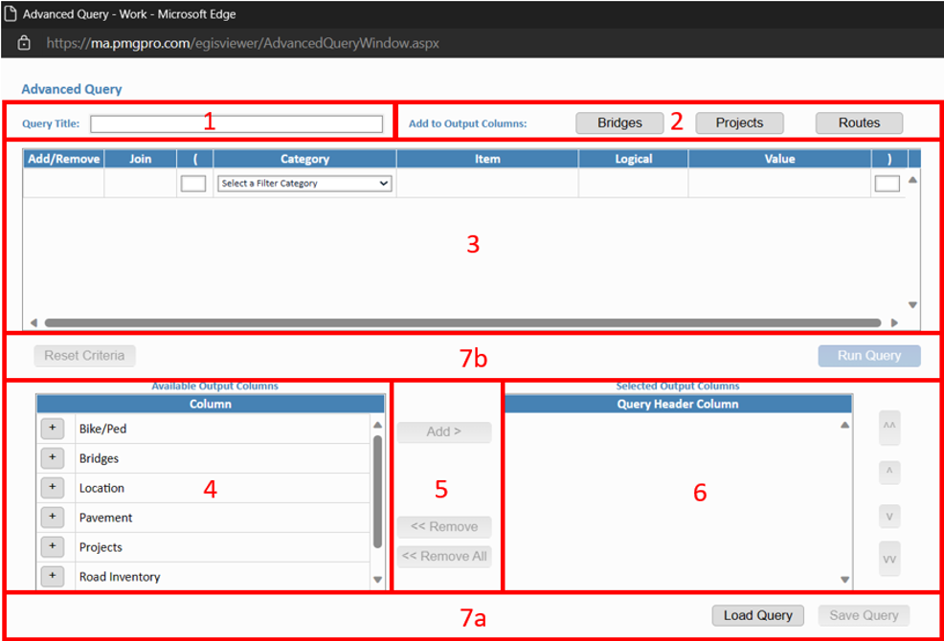
Task: Move selected column down one (v)
Action: click(x=889, y=517)
